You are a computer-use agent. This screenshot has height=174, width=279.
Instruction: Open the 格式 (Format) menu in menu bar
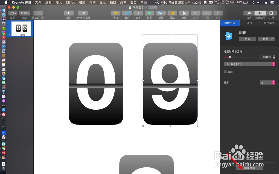82,3
